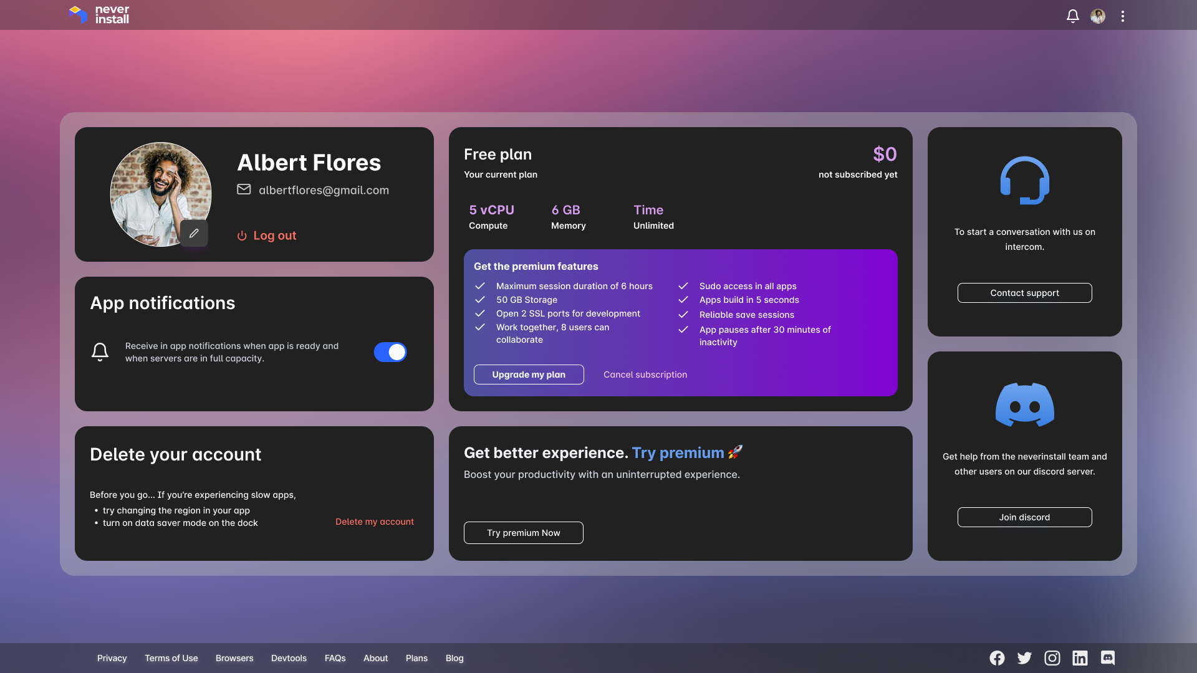
Task: Open the three-dot options menu
Action: (x=1123, y=16)
